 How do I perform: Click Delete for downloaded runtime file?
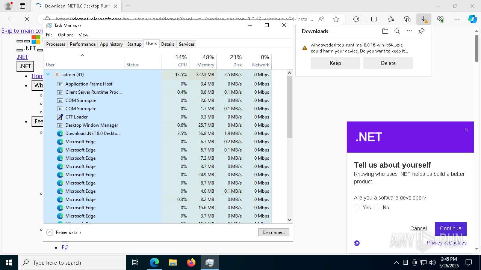(388, 63)
